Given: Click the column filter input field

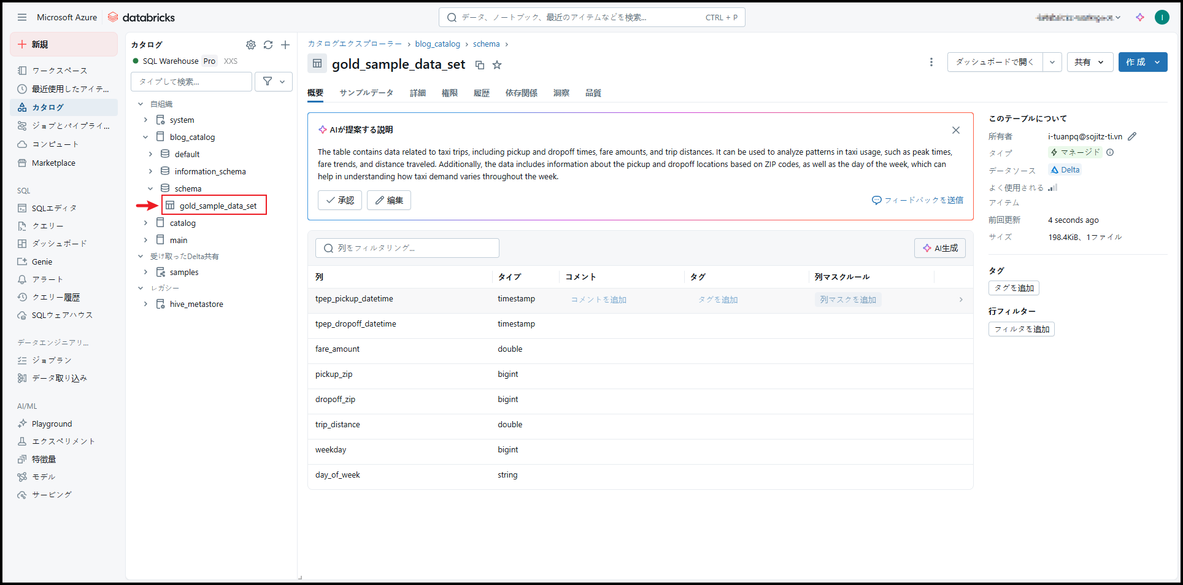Looking at the screenshot, I should point(407,248).
